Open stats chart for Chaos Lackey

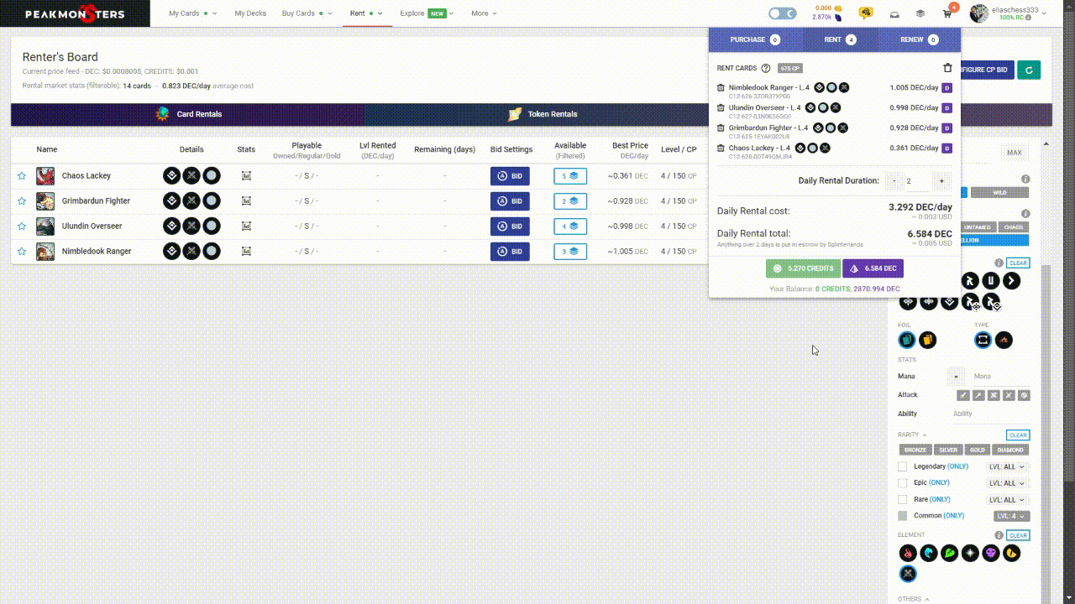click(246, 176)
